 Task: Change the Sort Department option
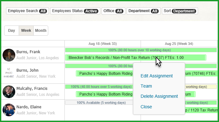pyautogui.click(x=180, y=11)
